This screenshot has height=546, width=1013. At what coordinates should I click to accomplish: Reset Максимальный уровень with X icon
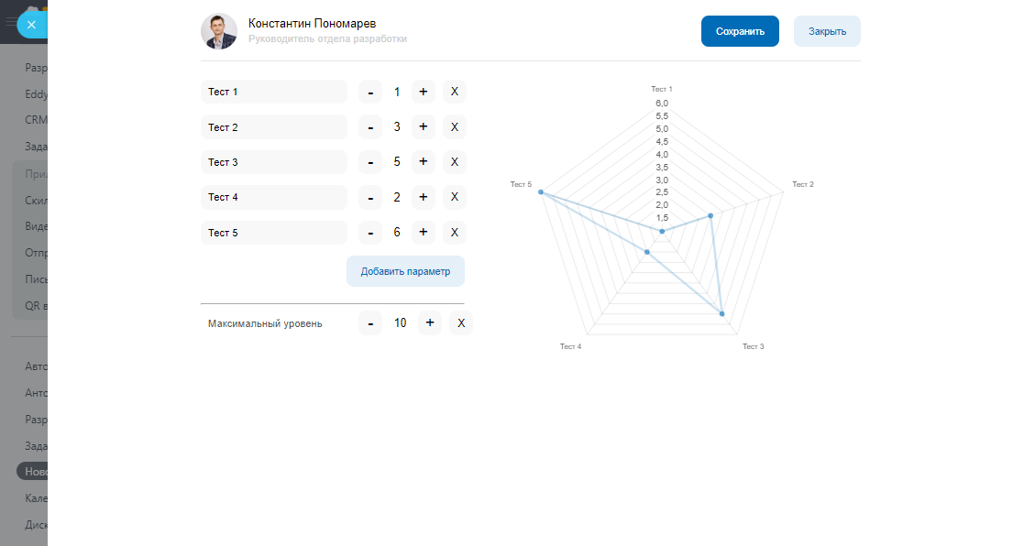point(461,322)
